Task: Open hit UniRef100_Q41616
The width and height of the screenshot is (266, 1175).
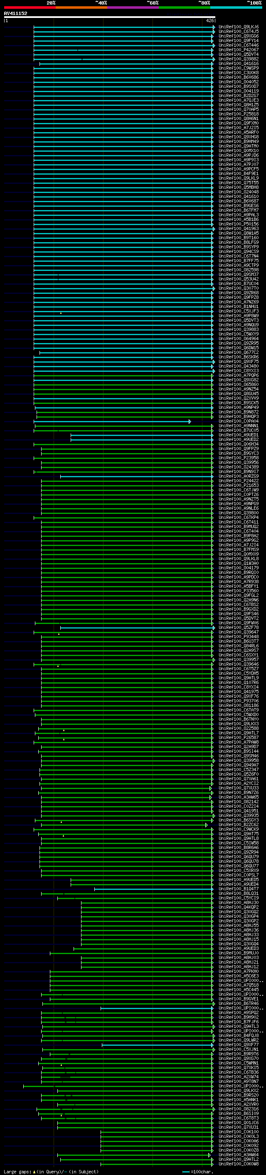Action: click(x=239, y=63)
